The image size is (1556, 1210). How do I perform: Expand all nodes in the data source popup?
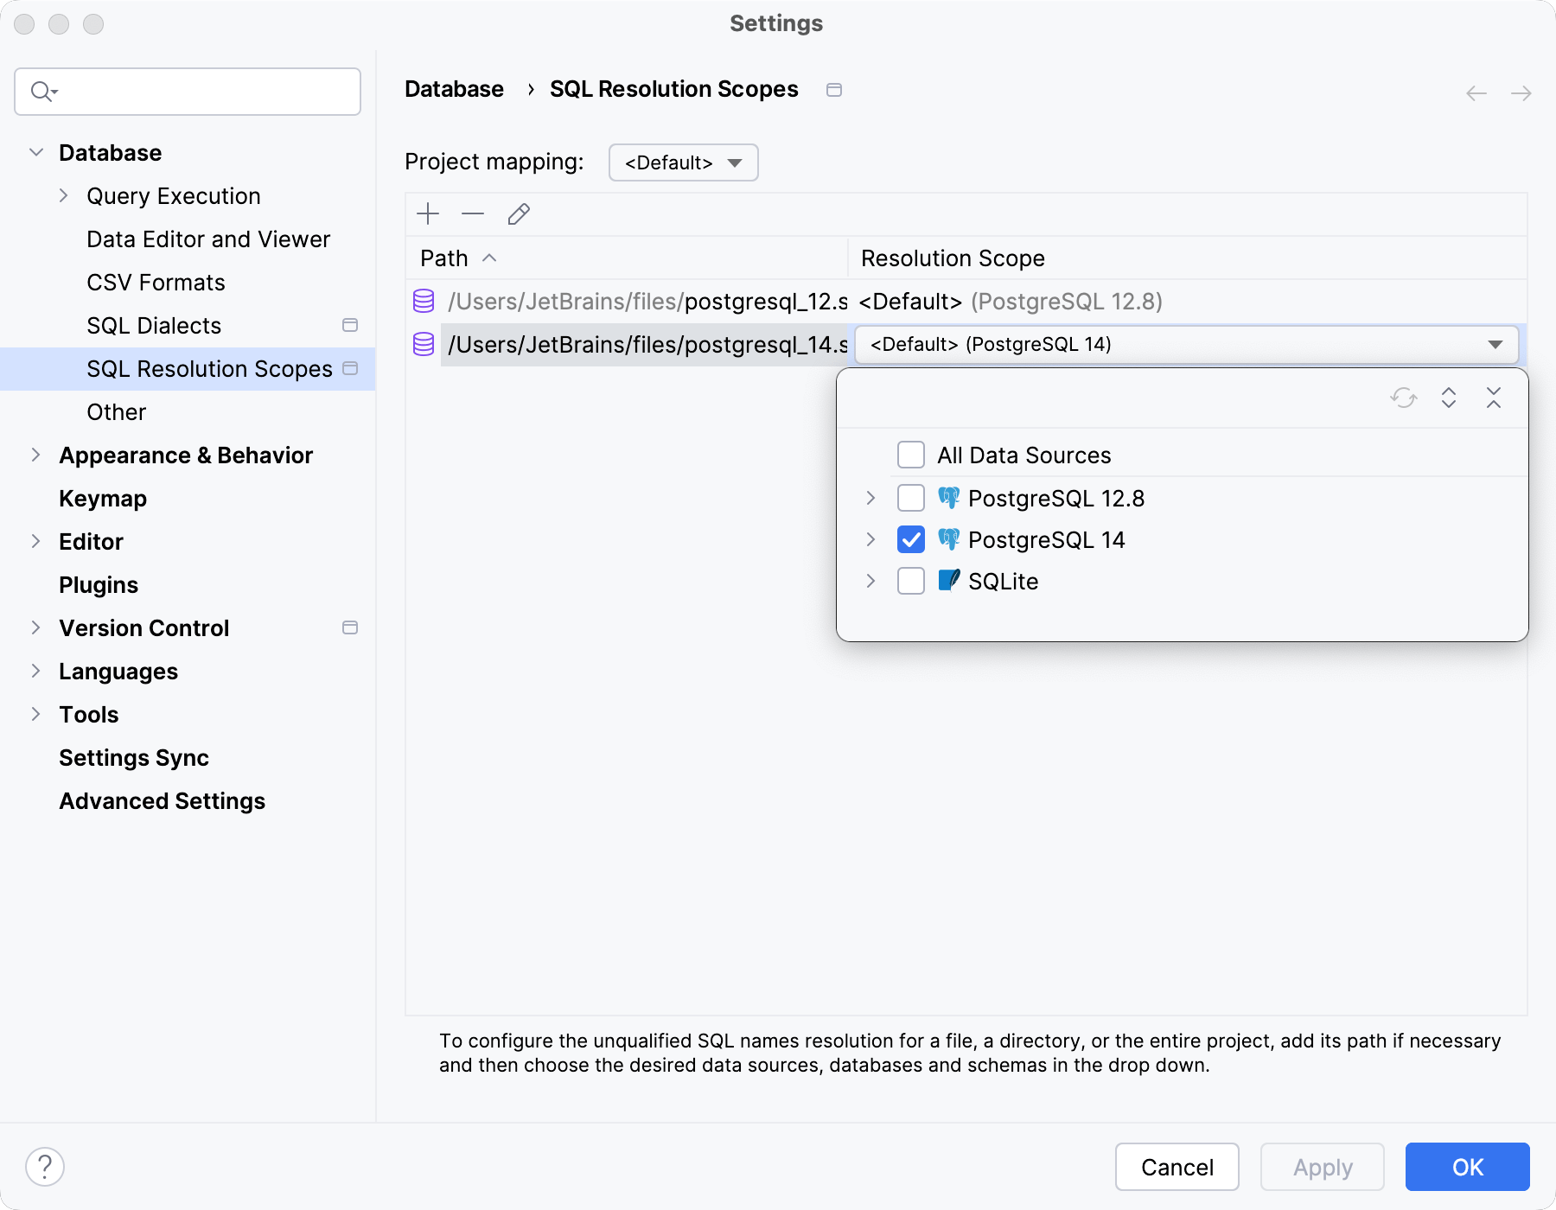1449,398
